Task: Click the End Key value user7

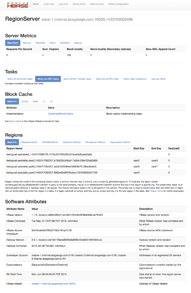Action: point(154,166)
